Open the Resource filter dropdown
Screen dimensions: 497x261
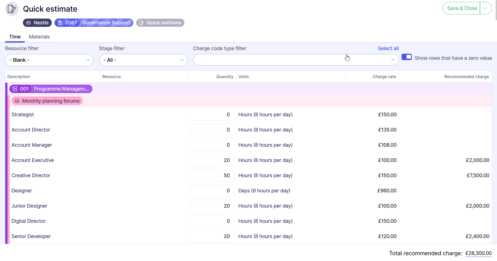tap(49, 60)
